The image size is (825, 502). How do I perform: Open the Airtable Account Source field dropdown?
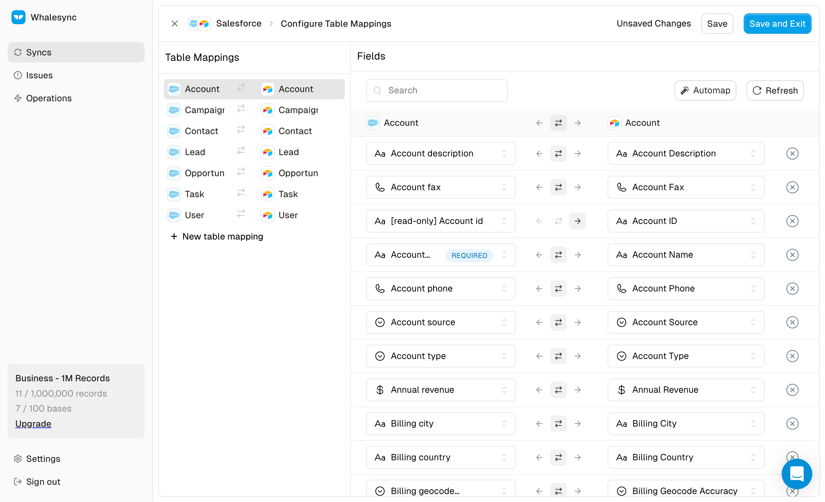(x=686, y=322)
